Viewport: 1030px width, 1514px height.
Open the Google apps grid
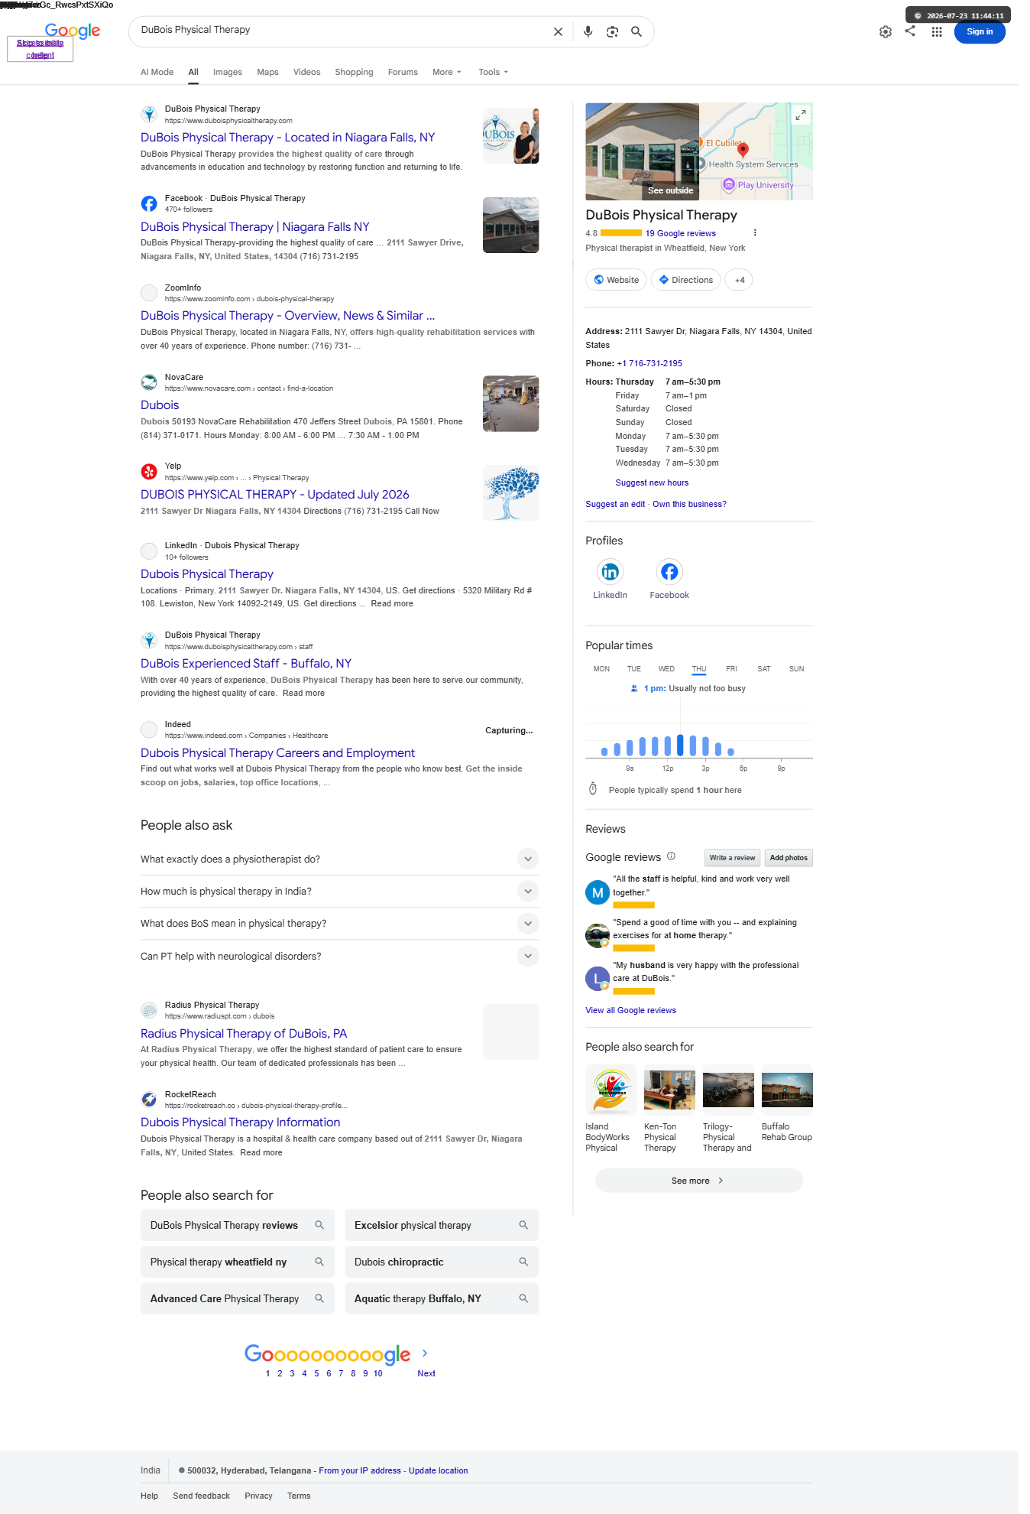coord(937,32)
